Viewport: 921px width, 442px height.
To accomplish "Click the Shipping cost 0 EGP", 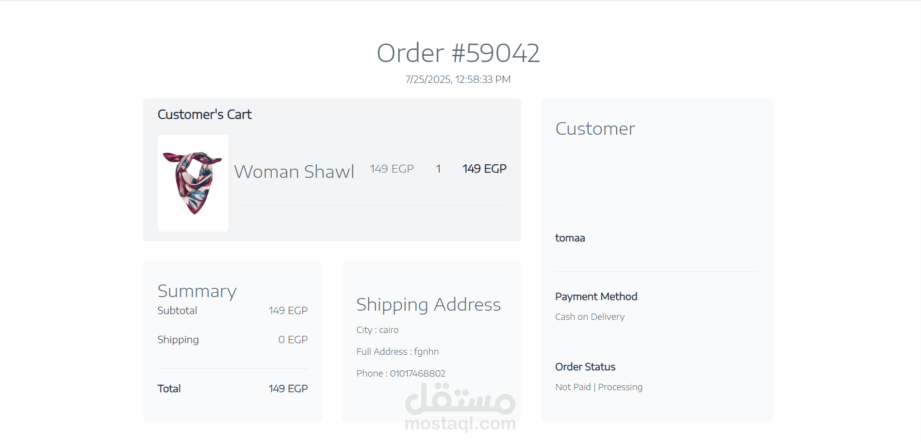I will 293,340.
